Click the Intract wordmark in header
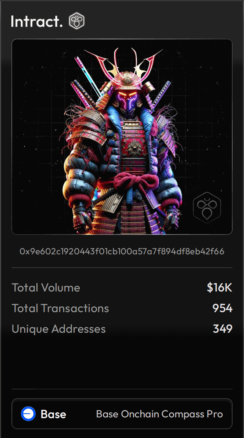This screenshot has width=244, height=438. point(37,21)
